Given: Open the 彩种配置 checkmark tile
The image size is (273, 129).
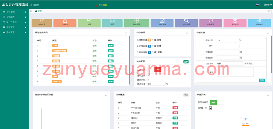Looking at the screenshot, I should pos(211,23).
